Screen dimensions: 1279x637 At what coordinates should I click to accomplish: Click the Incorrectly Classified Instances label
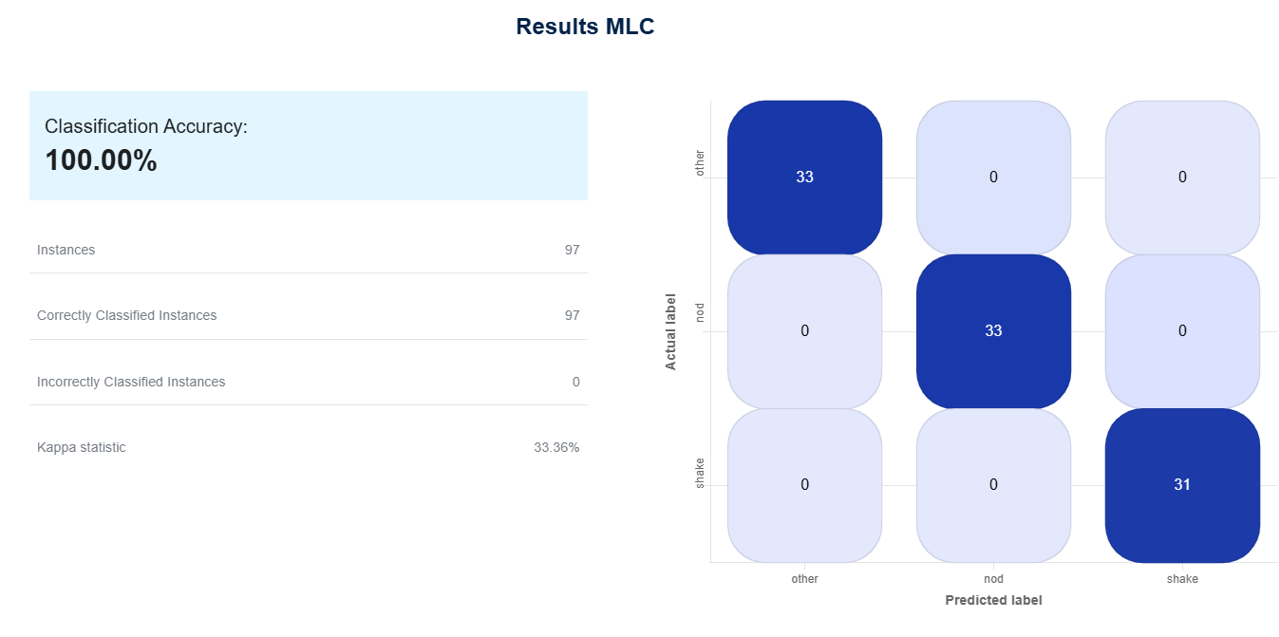click(131, 382)
